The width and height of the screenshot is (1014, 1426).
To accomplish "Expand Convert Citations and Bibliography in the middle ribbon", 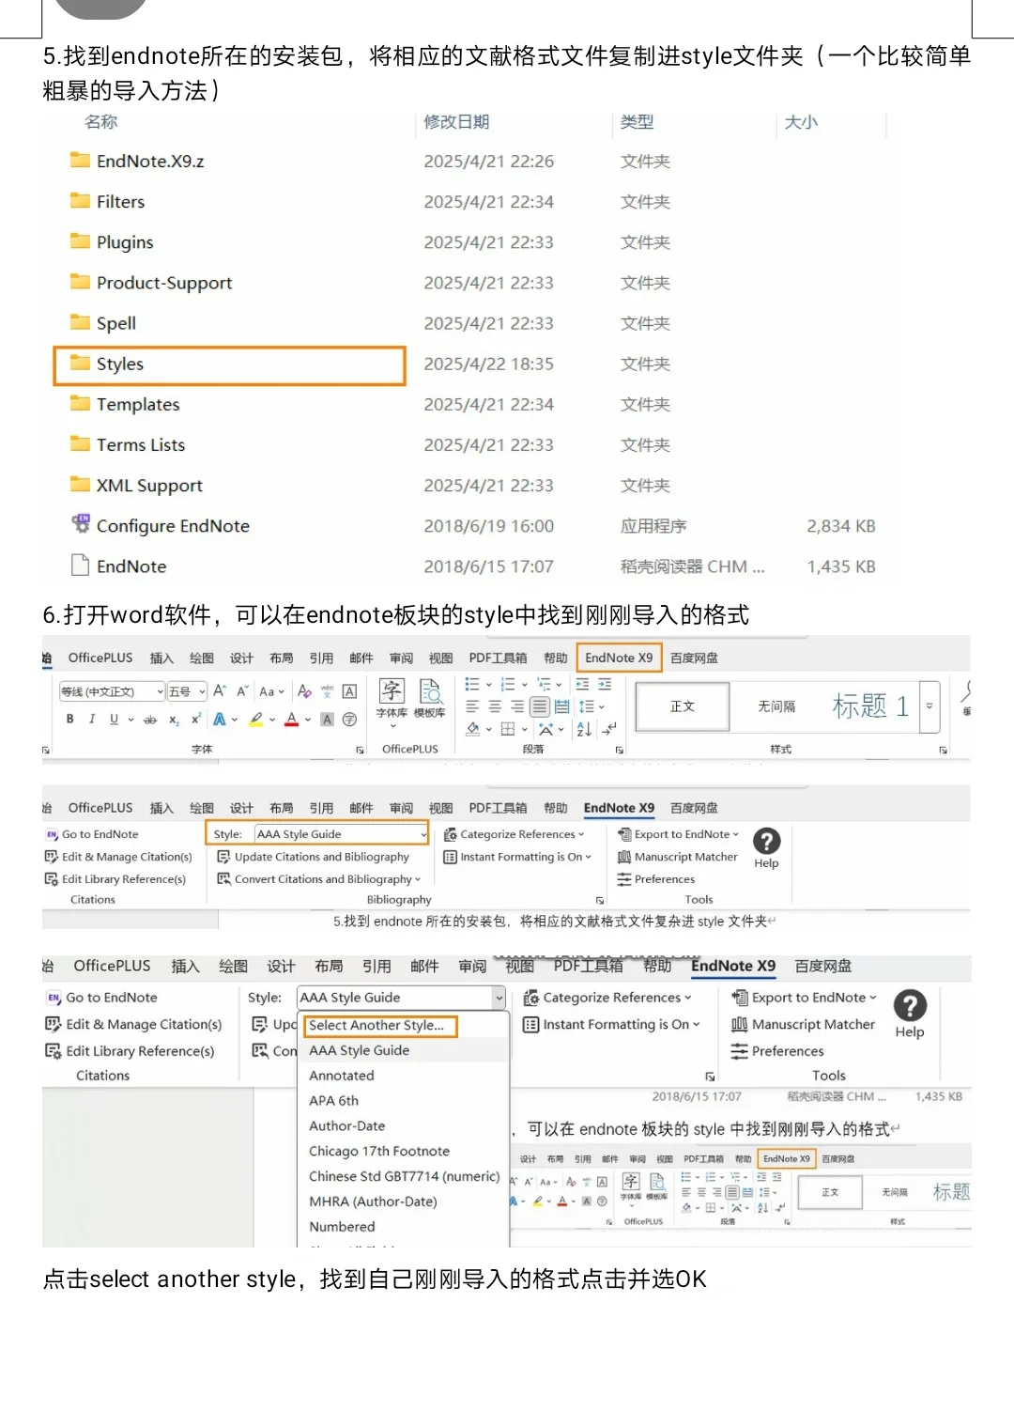I will 318,879.
